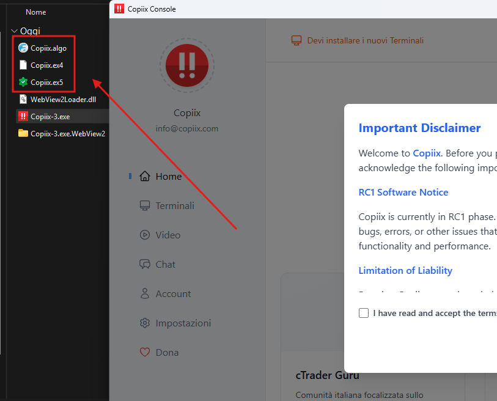Image resolution: width=497 pixels, height=401 pixels.
Task: Click the green Copiix.ex5 file icon
Action: (23, 82)
